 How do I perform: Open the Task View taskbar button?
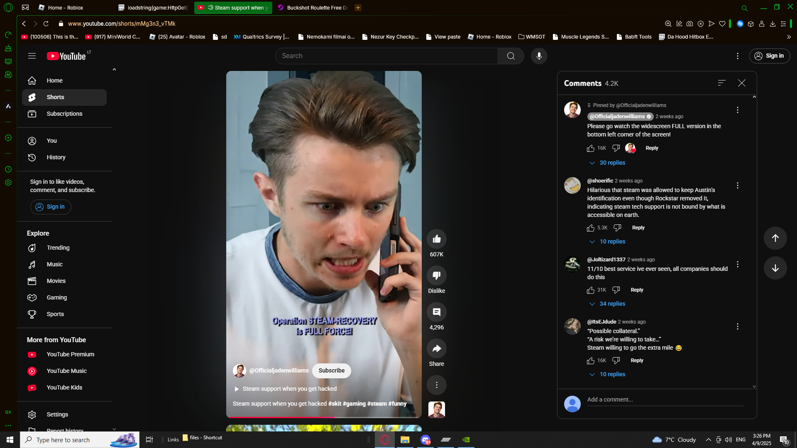tap(149, 440)
